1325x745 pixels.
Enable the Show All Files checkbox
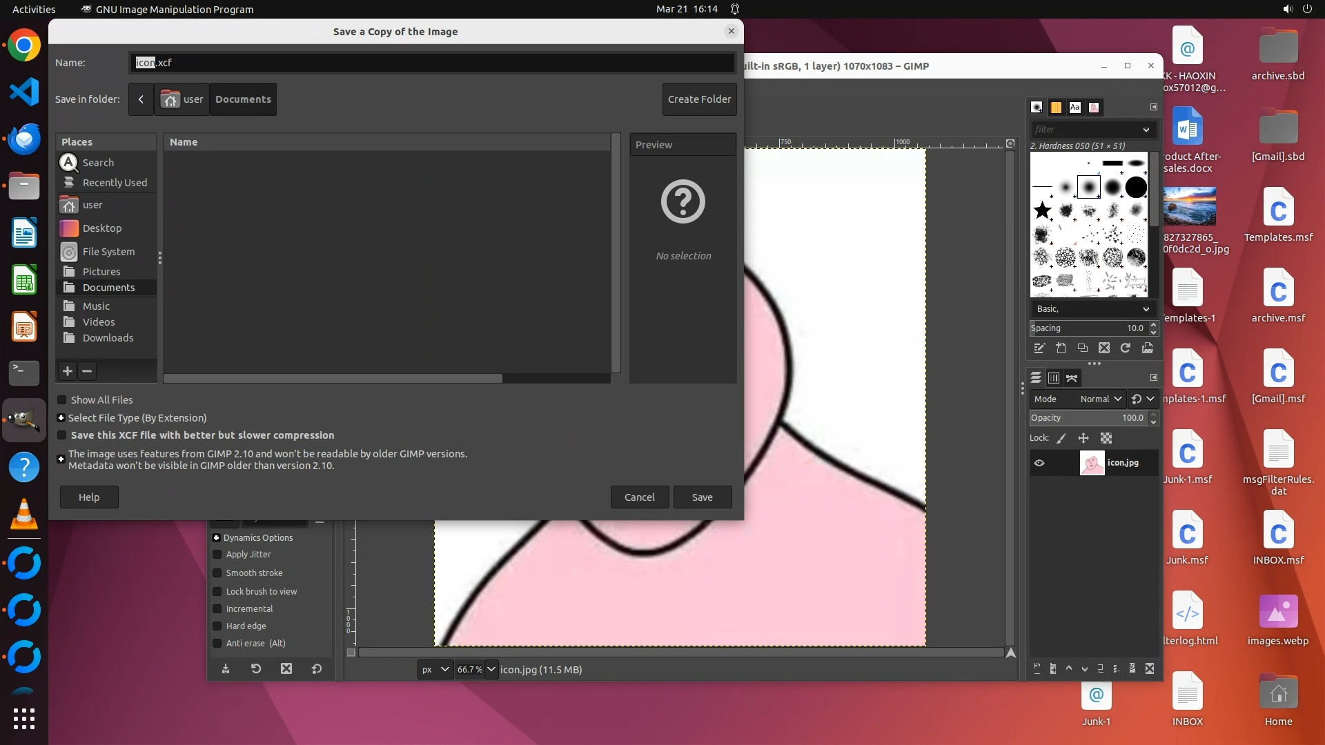point(62,400)
